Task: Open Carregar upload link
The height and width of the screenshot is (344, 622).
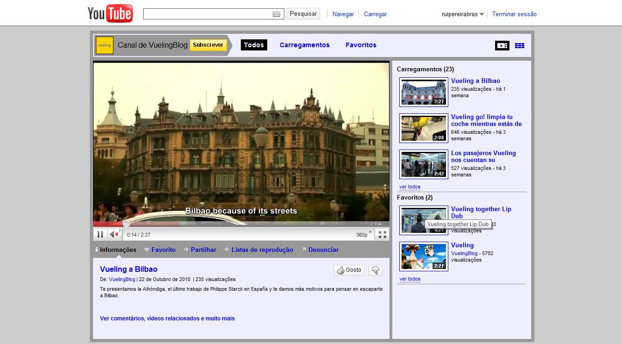Action: point(375,14)
